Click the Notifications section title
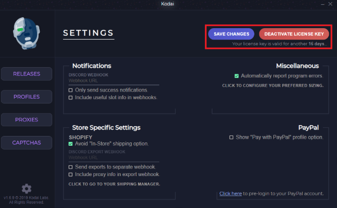This screenshot has height=208, width=337. pyautogui.click(x=92, y=66)
